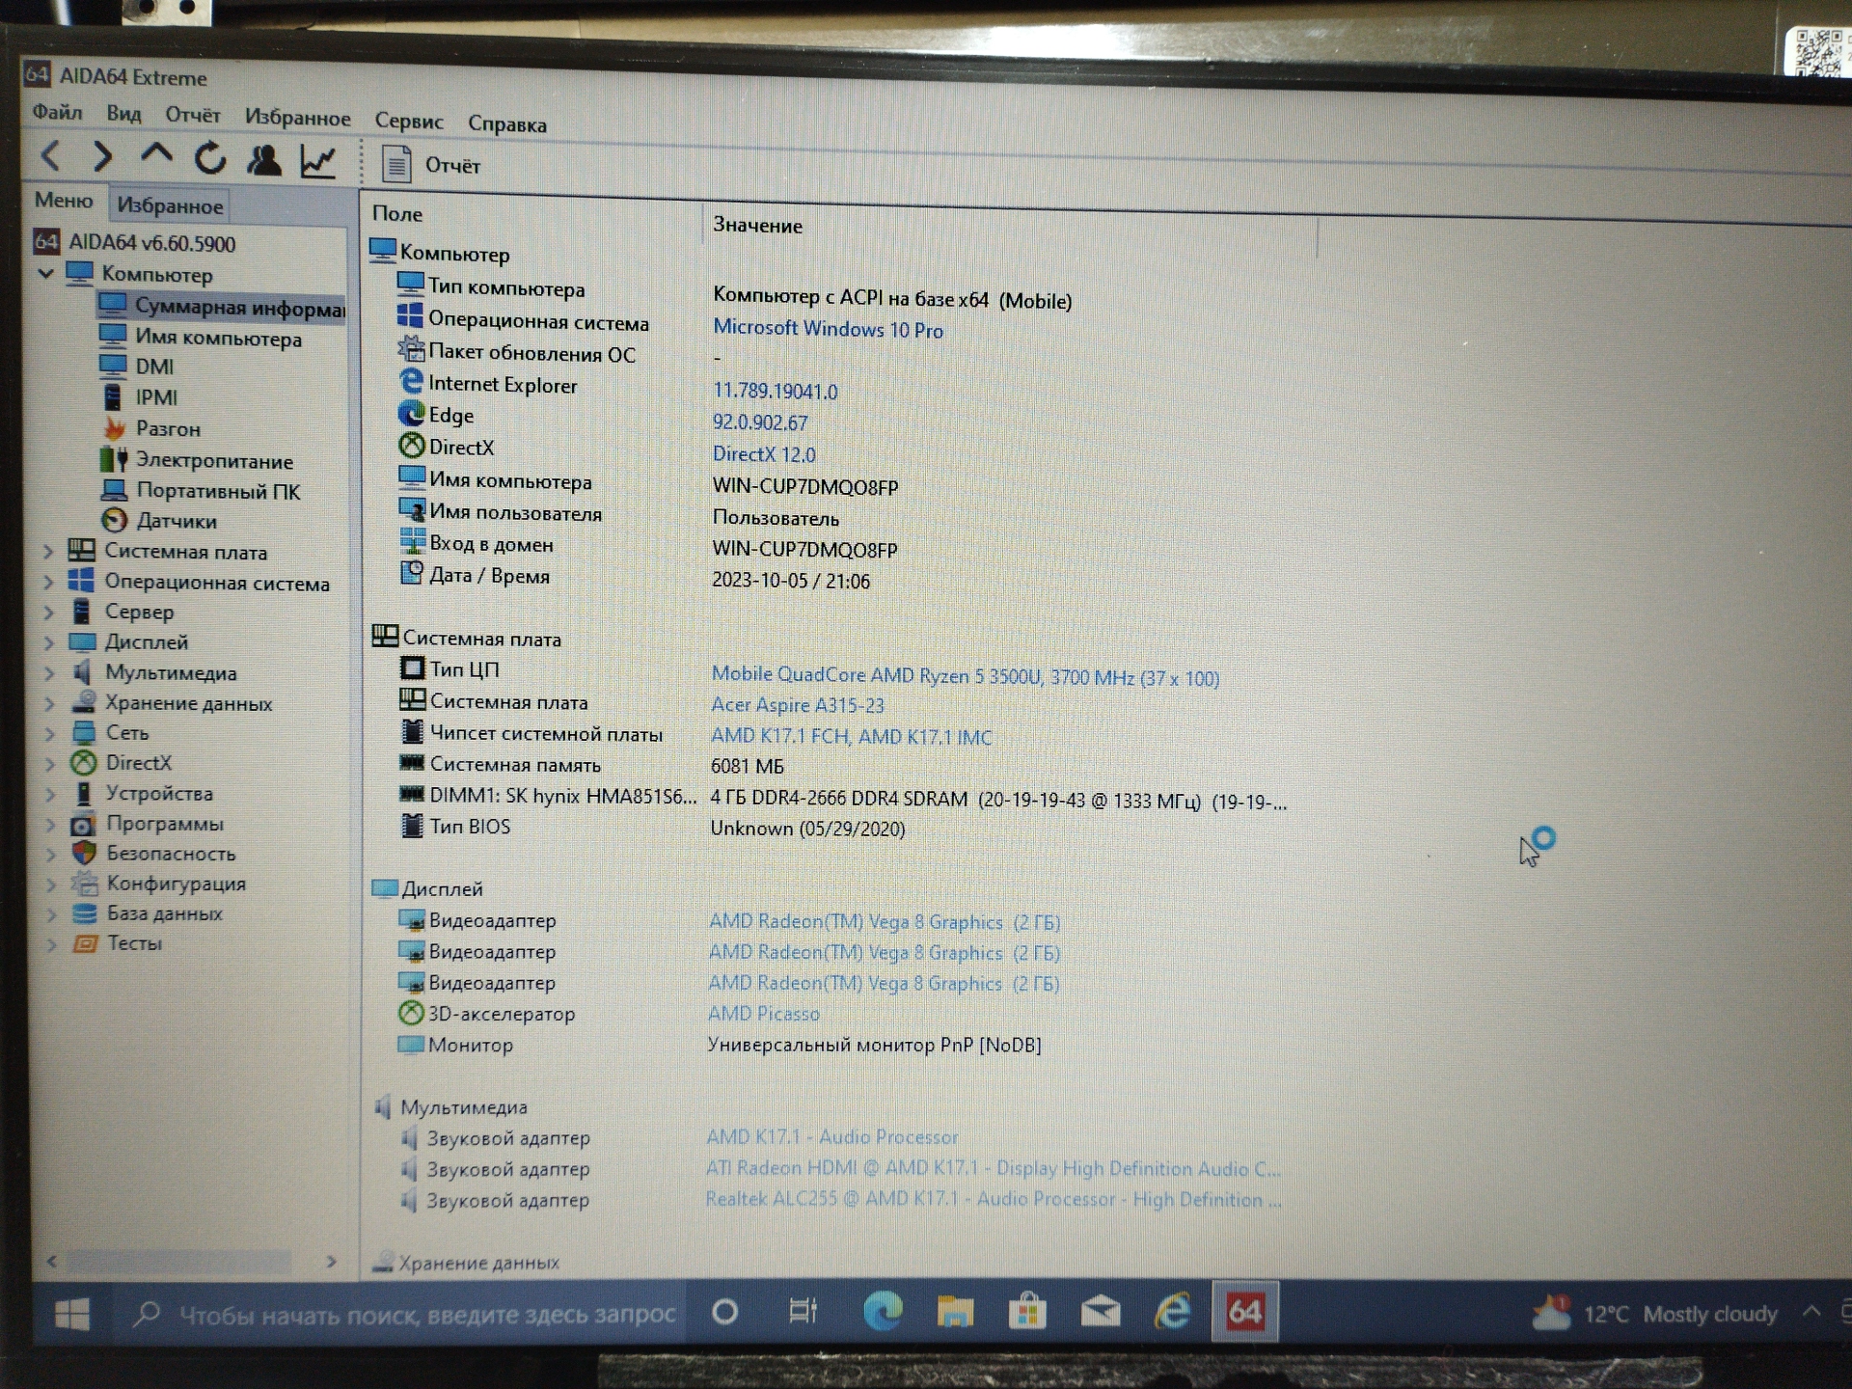Open the Справка menu
Screen dimensions: 1852x1389
click(x=507, y=124)
